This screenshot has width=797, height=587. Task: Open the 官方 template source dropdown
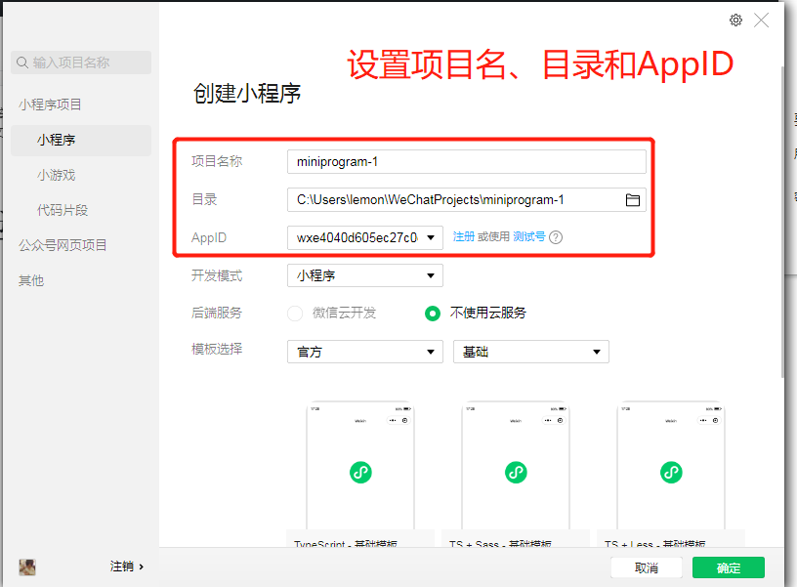pyautogui.click(x=364, y=352)
